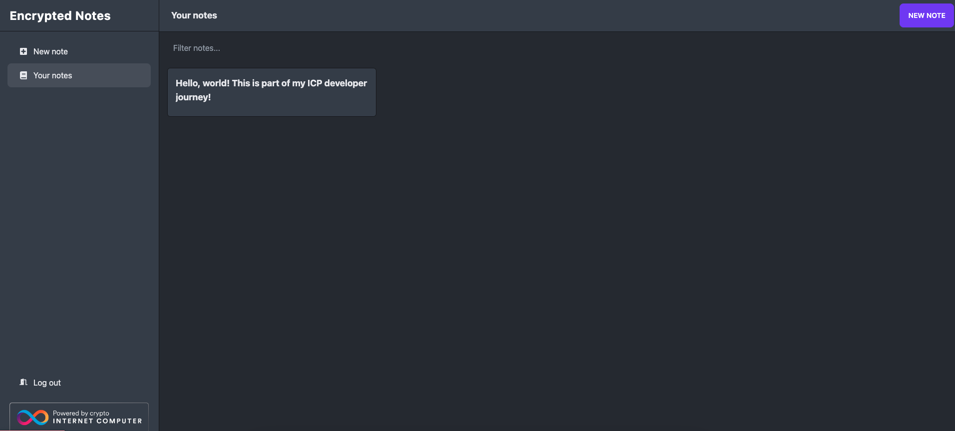
Task: Click the INTERNET COMPUTER wordmark text
Action: 97,421
